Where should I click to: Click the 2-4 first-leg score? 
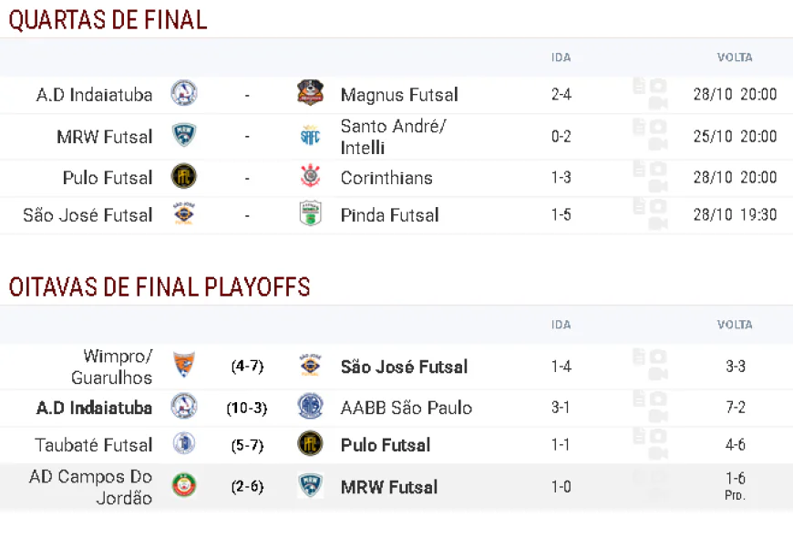[561, 95]
